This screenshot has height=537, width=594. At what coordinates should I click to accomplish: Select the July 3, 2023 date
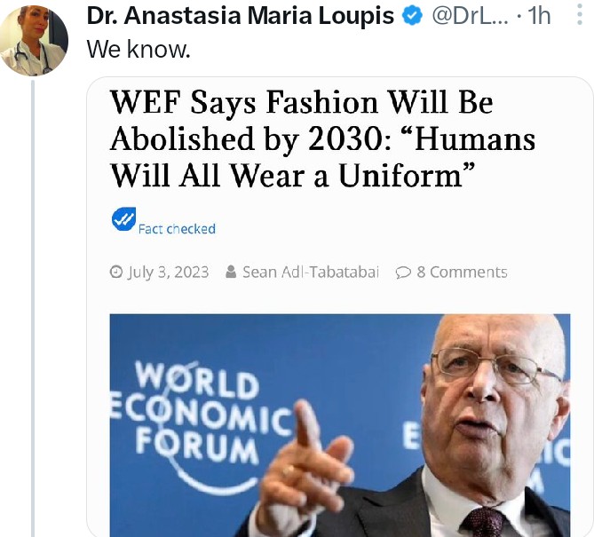[168, 272]
